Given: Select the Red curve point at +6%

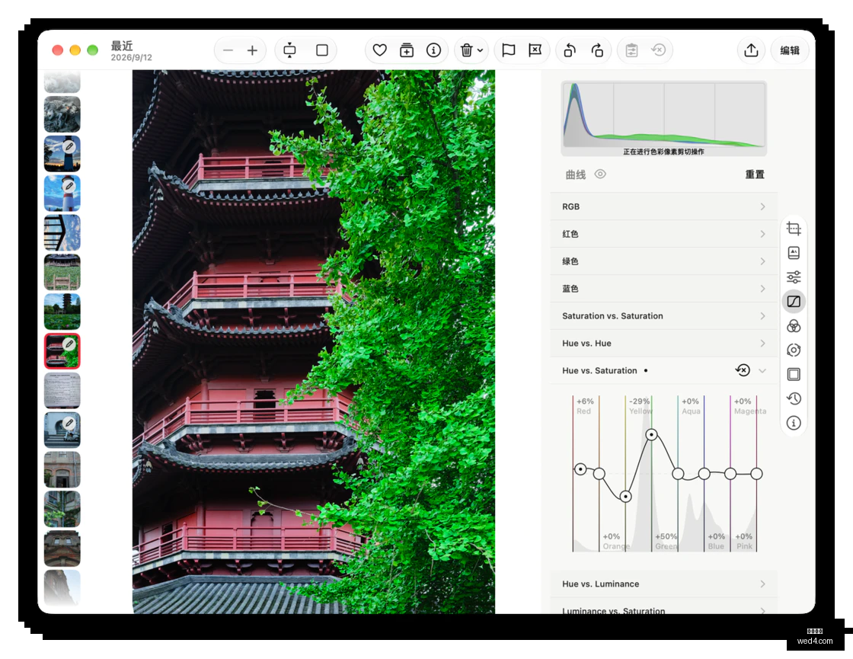Looking at the screenshot, I should (x=580, y=469).
